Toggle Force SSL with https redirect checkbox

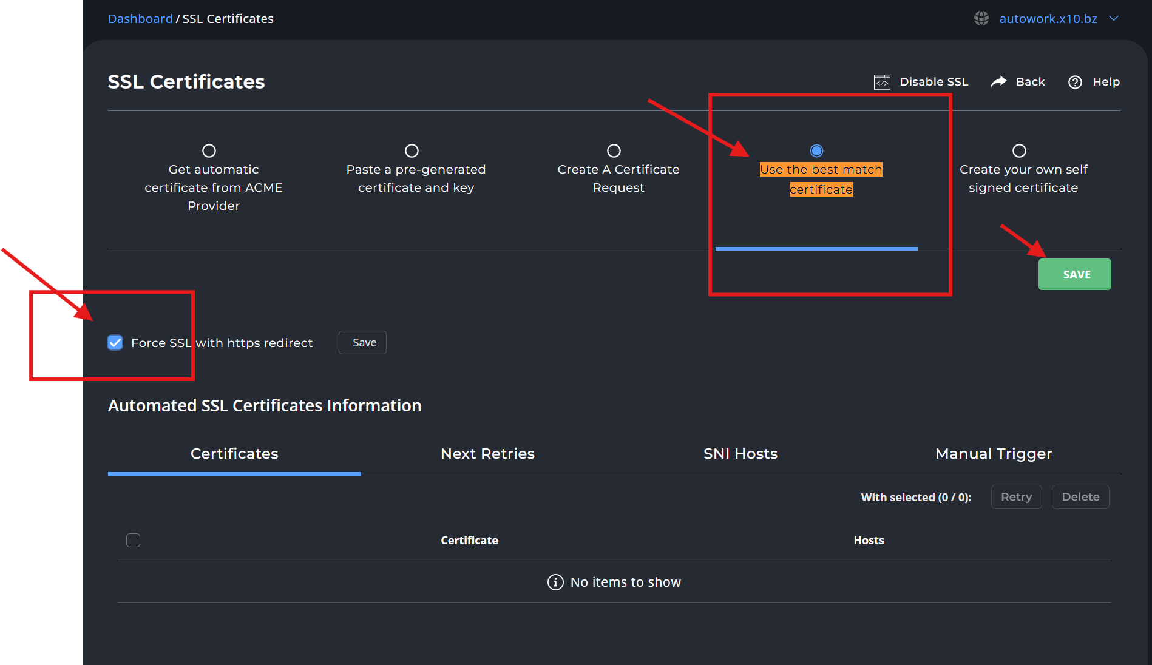click(115, 343)
